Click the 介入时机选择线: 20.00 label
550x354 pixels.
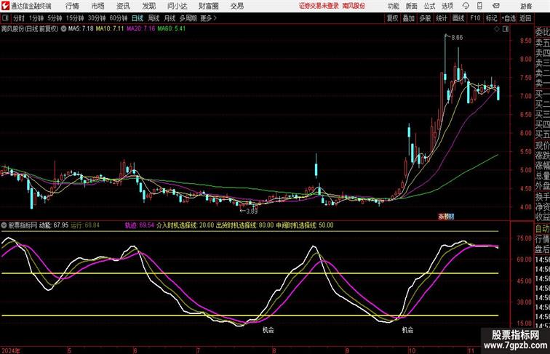185,225
